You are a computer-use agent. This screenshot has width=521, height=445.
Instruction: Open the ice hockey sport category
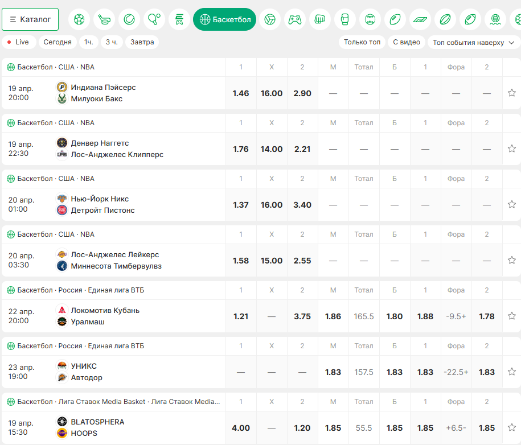[104, 19]
